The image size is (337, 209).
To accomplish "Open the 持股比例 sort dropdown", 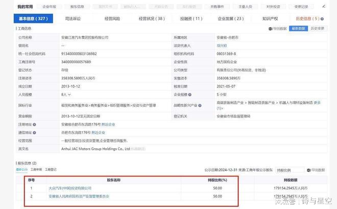I will tap(290, 170).
